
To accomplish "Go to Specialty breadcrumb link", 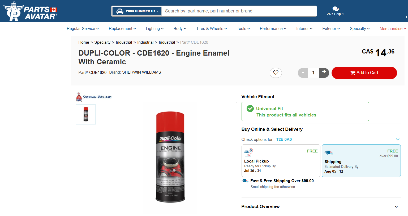I will tap(102, 42).
